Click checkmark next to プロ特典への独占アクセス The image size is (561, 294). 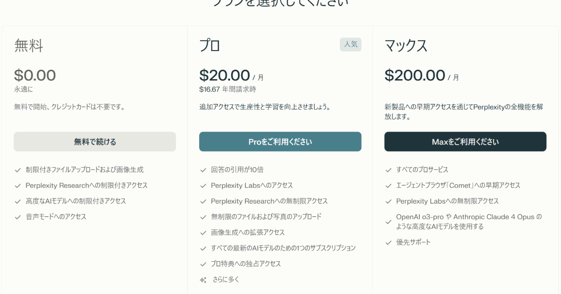[x=203, y=264]
